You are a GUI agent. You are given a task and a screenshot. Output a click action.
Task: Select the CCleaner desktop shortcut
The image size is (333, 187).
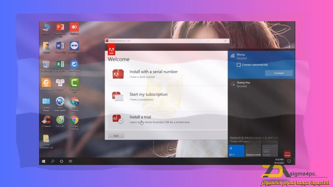pyautogui.click(x=46, y=122)
